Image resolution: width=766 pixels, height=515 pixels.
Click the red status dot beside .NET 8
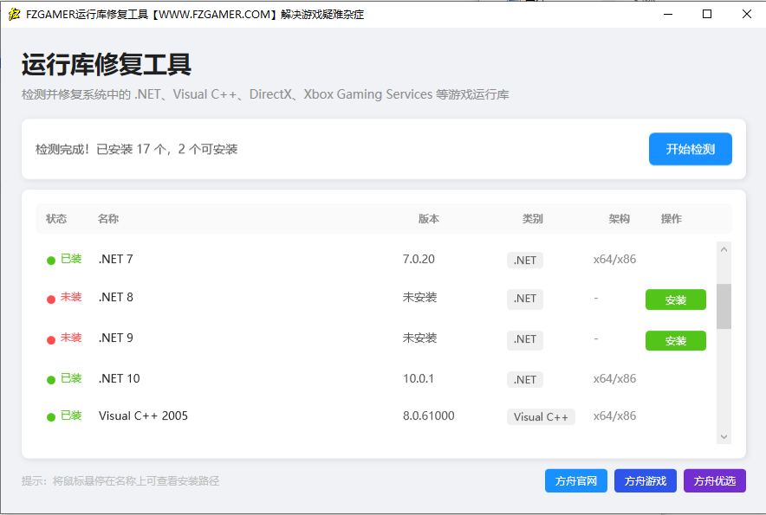coord(50,299)
